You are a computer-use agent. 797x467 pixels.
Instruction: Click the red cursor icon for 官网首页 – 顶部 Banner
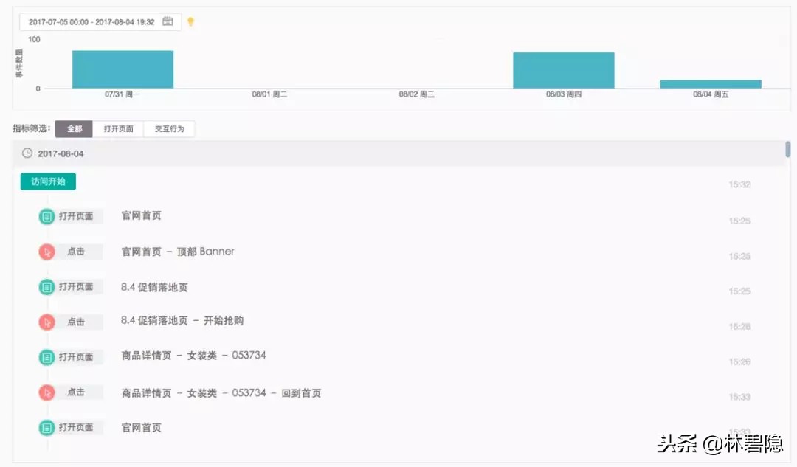pyautogui.click(x=46, y=252)
